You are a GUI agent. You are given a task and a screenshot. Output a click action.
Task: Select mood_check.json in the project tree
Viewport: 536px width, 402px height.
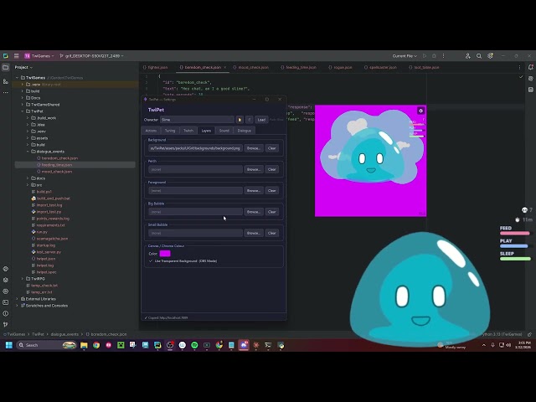click(x=56, y=172)
